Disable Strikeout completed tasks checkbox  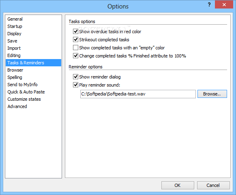75,40
